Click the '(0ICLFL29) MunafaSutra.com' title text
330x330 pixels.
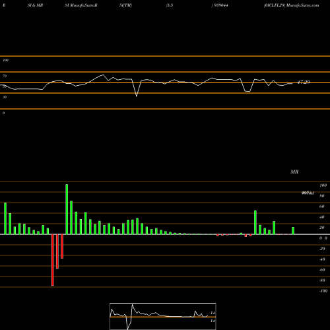click(x=291, y=5)
